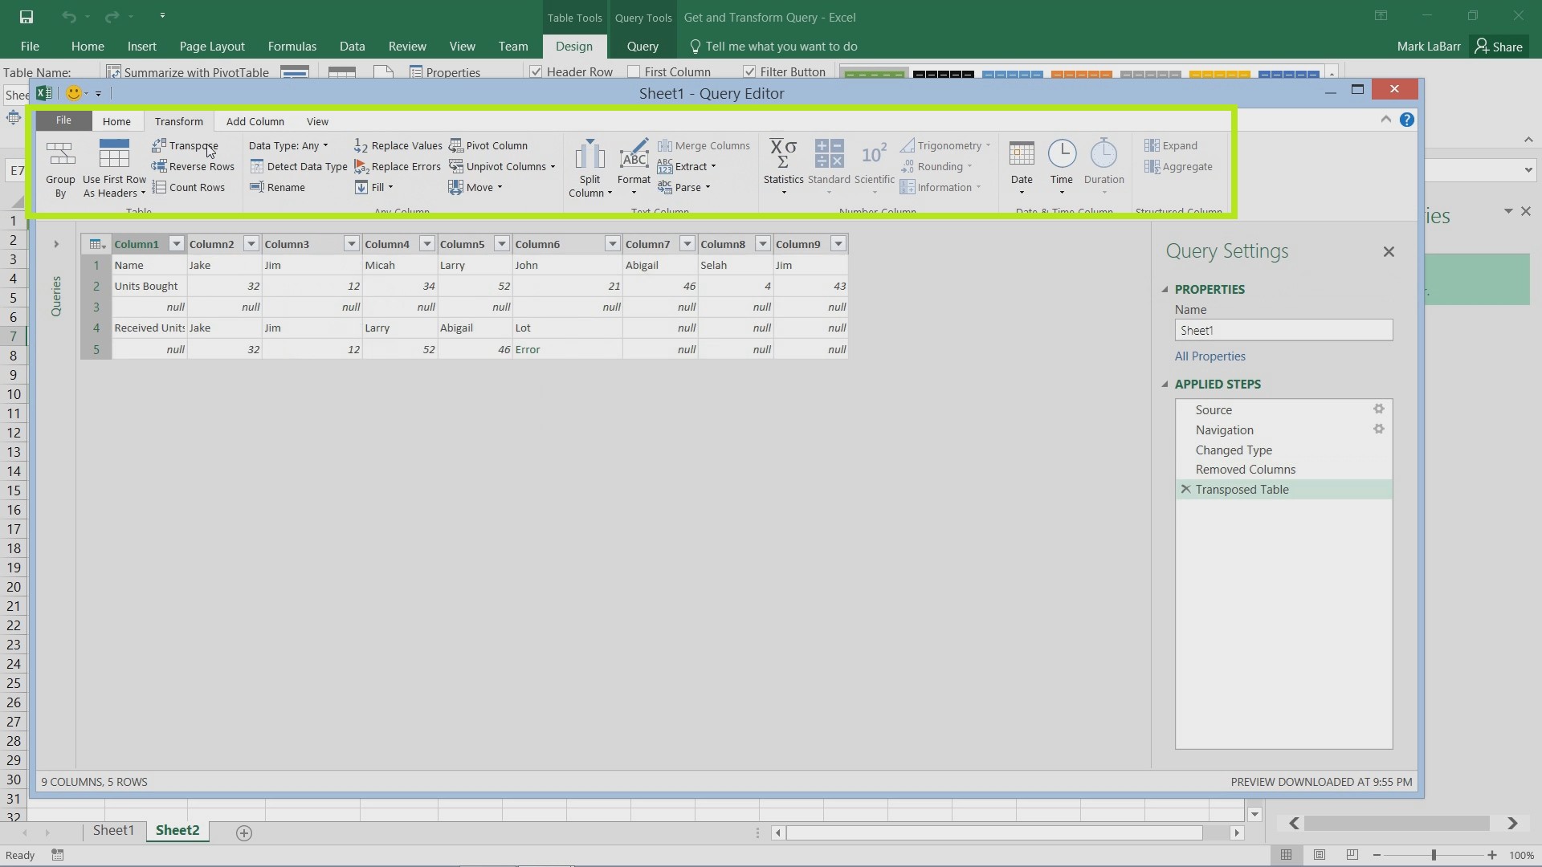Select the Split Column tool
This screenshot has width=1542, height=867.
tap(589, 166)
